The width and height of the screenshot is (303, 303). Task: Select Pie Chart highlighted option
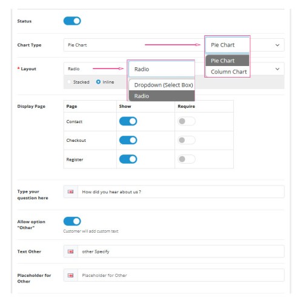pyautogui.click(x=227, y=61)
